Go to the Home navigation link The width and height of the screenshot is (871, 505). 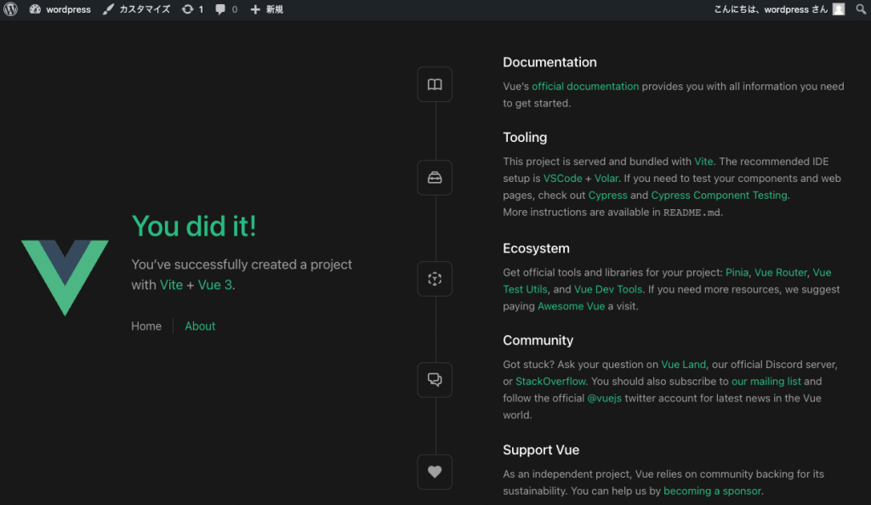coord(146,326)
